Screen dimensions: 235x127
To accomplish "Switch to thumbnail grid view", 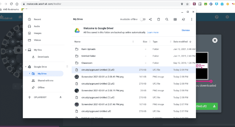I will coord(175,19).
